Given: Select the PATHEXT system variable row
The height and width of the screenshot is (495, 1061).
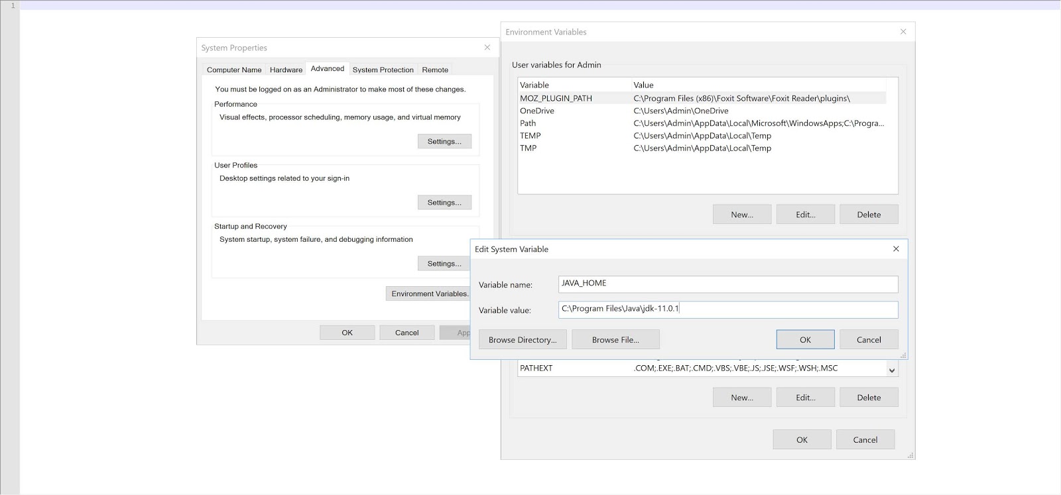Looking at the screenshot, I should point(702,368).
